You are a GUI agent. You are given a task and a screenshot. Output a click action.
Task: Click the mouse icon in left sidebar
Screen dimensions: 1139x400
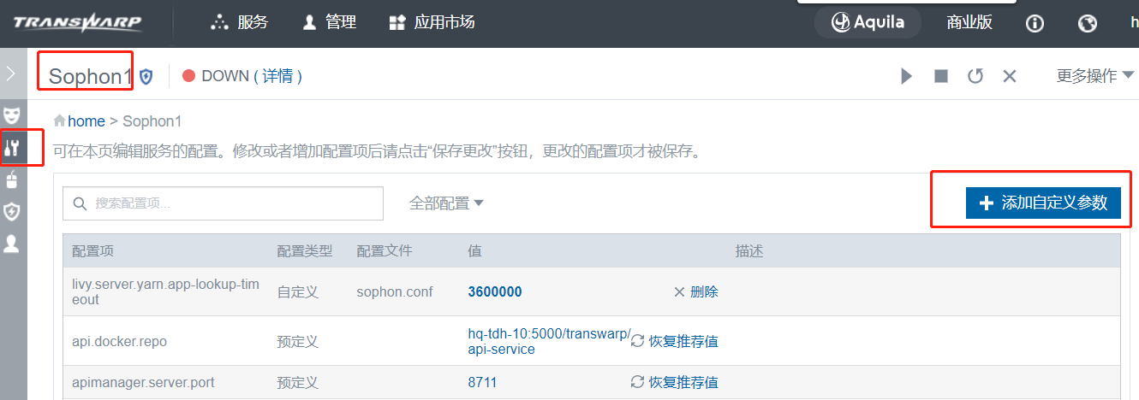point(12,179)
